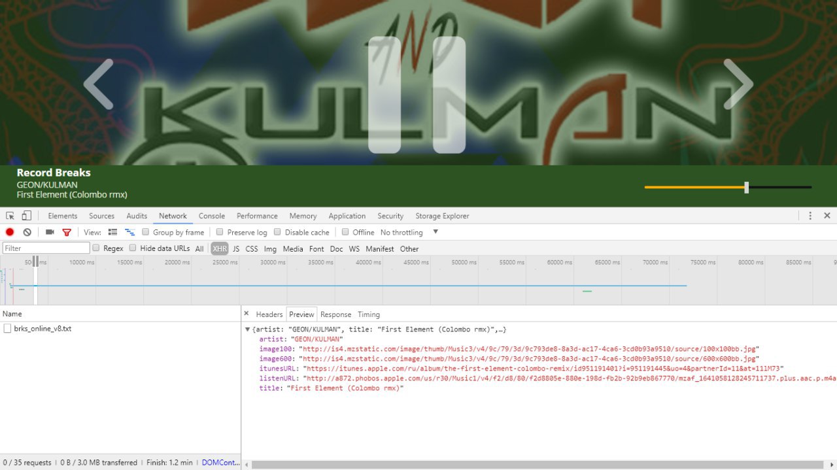Stop recording network log
The height and width of the screenshot is (470, 837).
10,232
